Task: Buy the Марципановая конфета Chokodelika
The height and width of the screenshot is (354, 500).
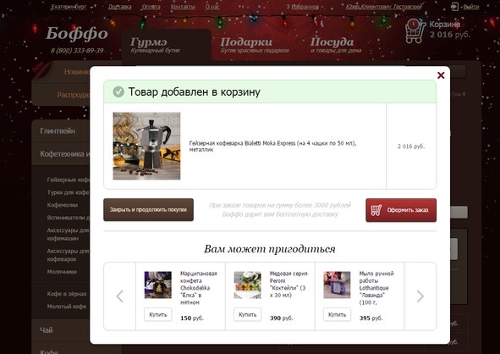Action: click(x=158, y=314)
